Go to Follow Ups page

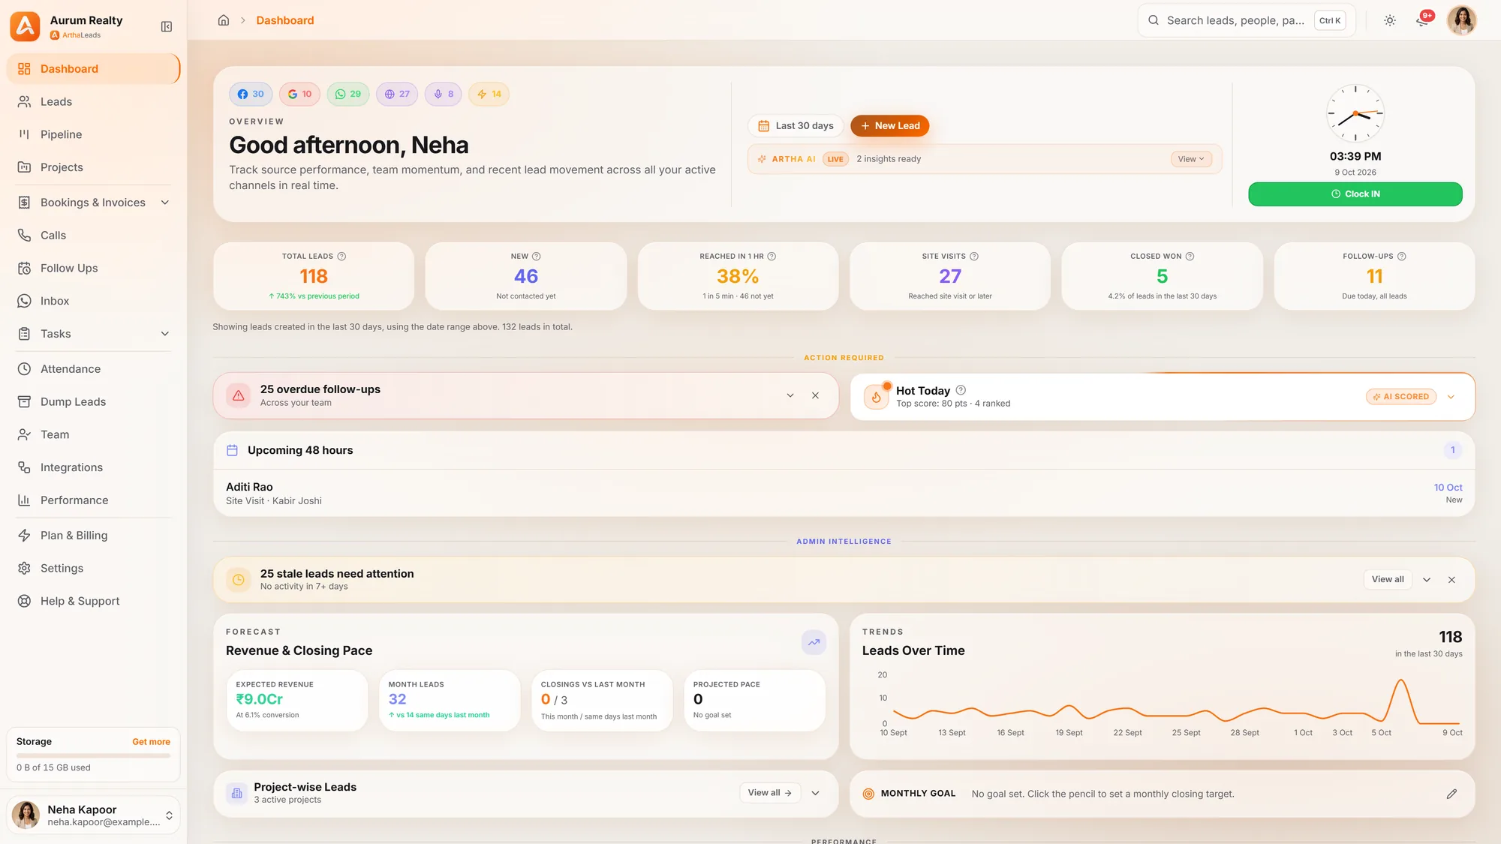tap(93, 269)
